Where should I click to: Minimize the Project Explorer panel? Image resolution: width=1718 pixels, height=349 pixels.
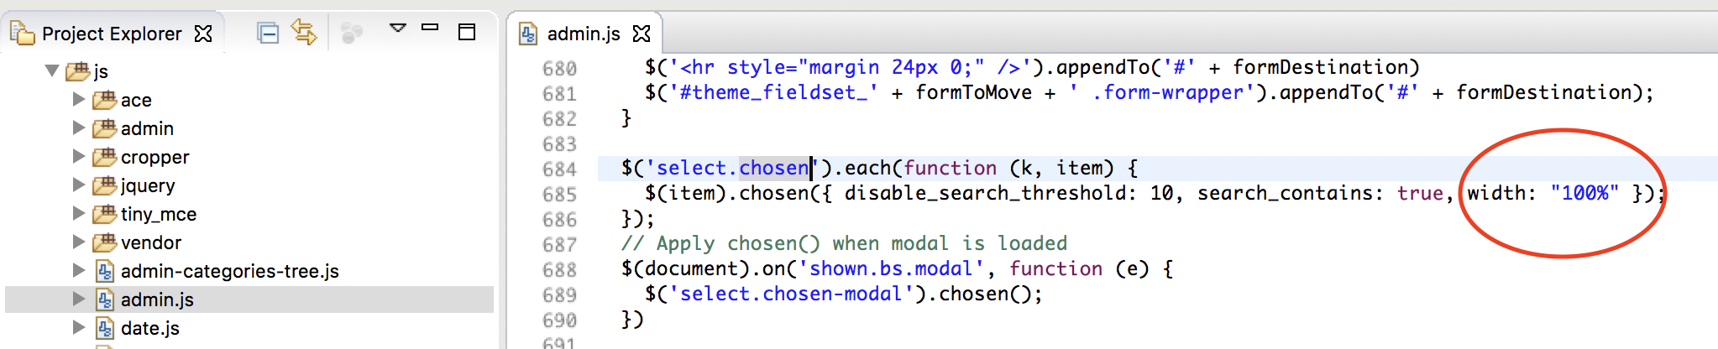[430, 29]
